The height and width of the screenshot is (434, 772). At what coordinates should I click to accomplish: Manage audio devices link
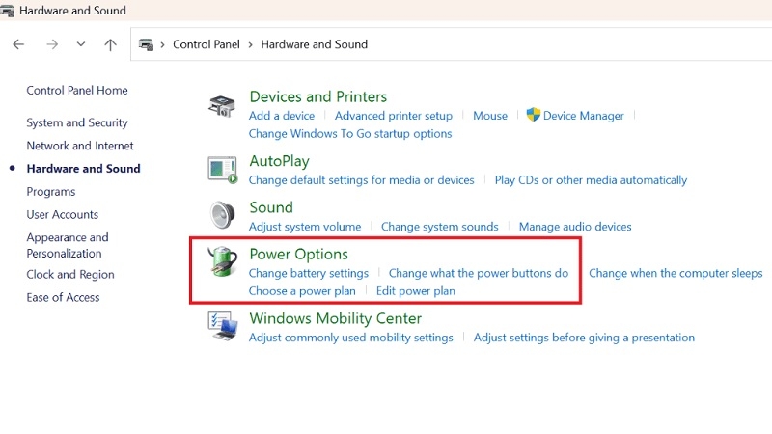tap(575, 227)
